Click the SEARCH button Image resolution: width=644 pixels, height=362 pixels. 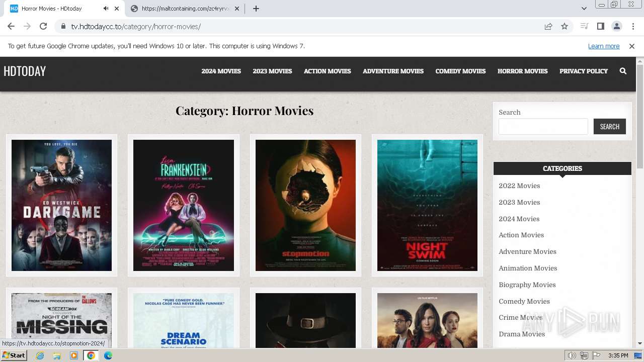click(x=610, y=126)
